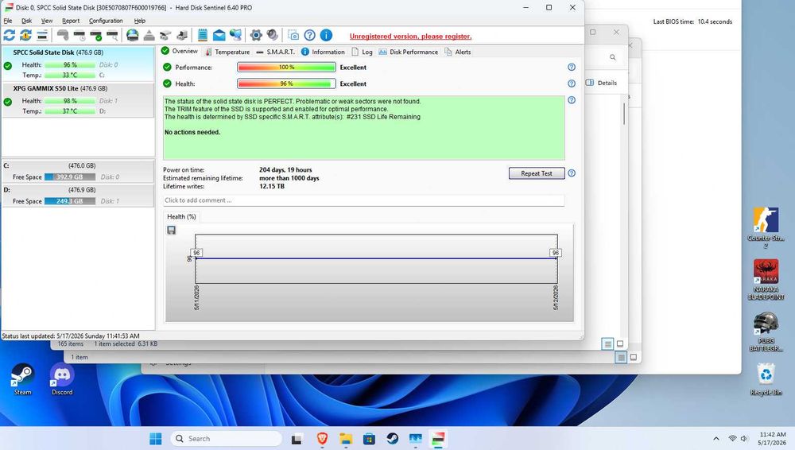795x450 pixels.
Task: Click the disk panel view toolbar icon
Action: [x=43, y=35]
